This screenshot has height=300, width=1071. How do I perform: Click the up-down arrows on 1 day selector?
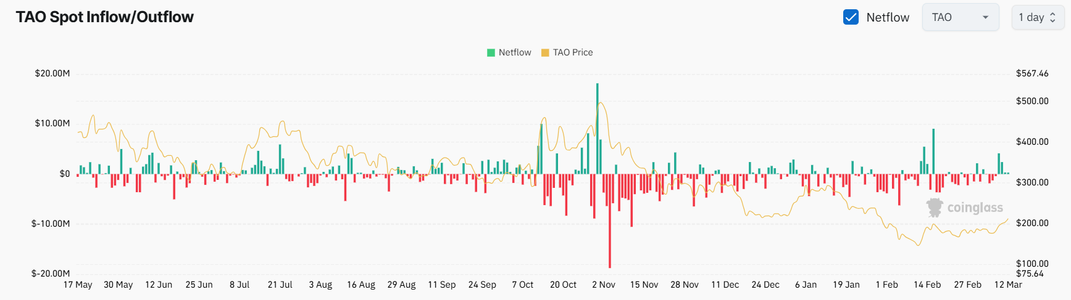click(1053, 17)
